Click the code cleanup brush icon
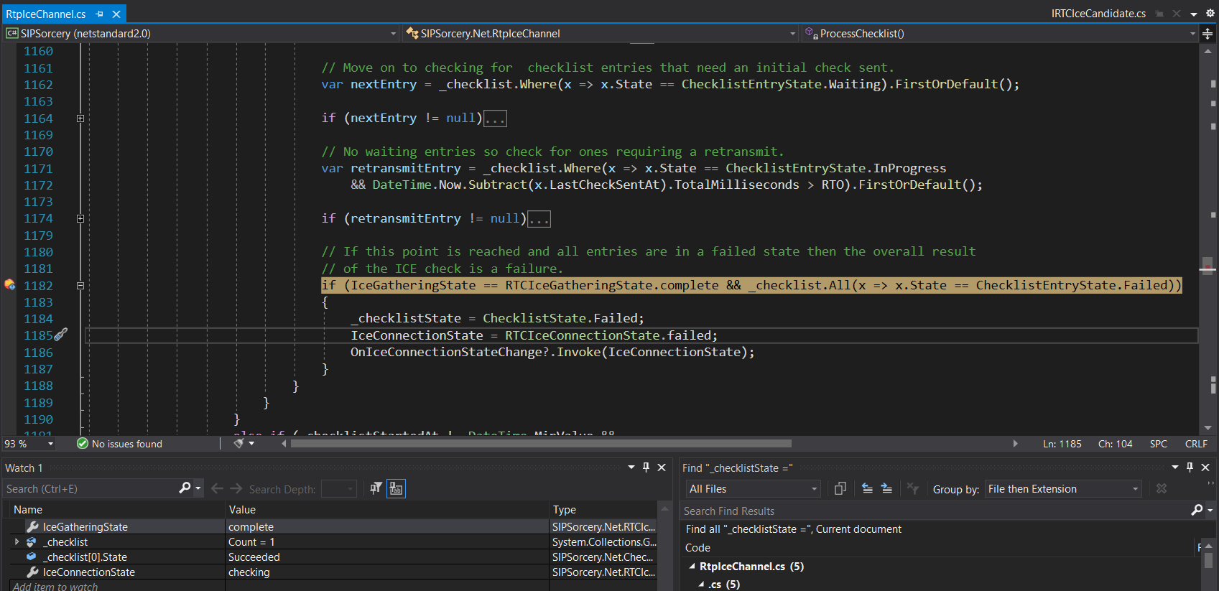The image size is (1219, 591). [239, 444]
